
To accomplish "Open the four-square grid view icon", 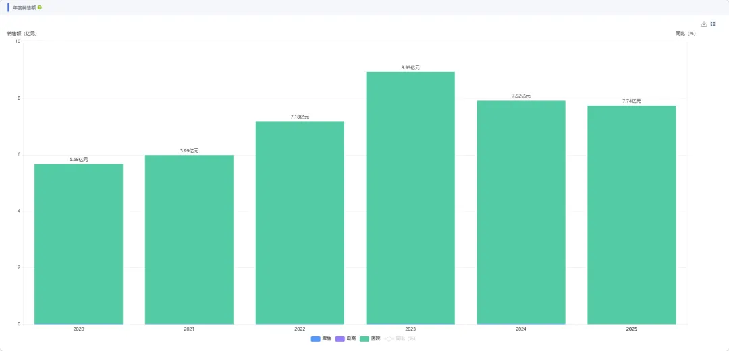I will [713, 24].
